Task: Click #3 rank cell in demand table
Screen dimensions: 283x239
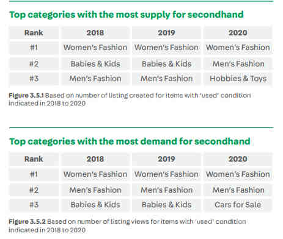Action: [x=34, y=205]
